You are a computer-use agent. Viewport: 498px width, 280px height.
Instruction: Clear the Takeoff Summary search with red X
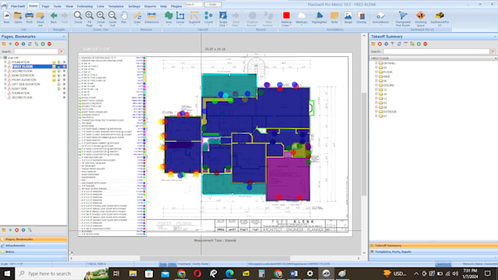[x=493, y=51]
